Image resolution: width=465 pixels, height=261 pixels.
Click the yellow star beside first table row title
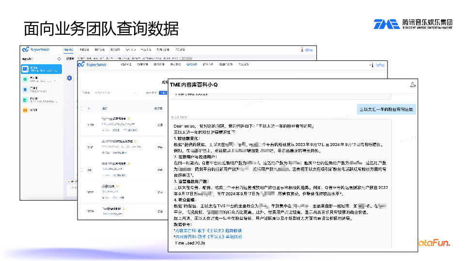coord(129,118)
